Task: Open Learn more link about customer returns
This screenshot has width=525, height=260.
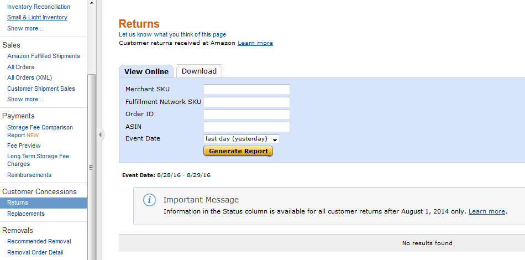Action: [255, 43]
